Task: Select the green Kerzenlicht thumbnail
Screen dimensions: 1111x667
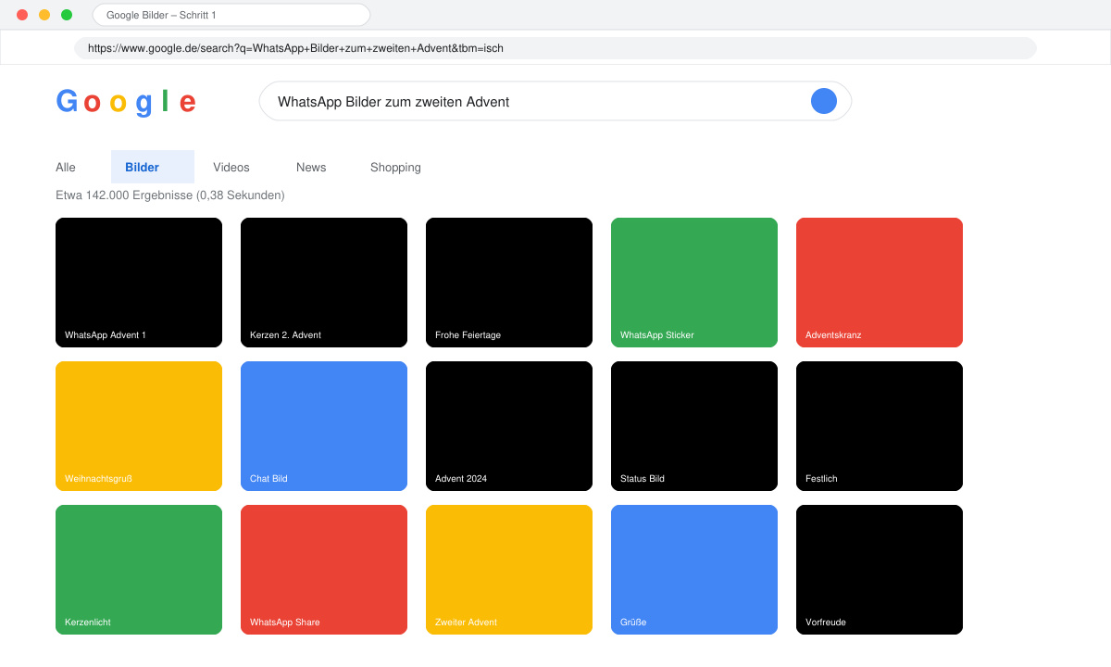Action: [x=139, y=570]
